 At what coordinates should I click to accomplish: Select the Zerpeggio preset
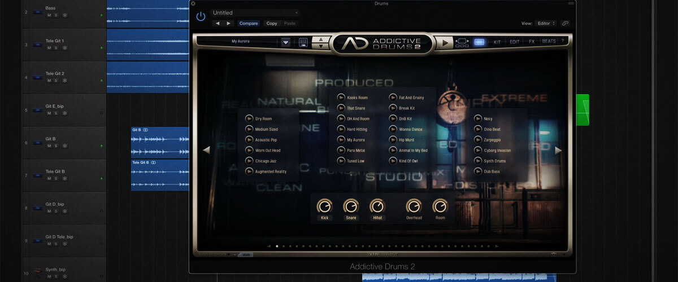493,140
